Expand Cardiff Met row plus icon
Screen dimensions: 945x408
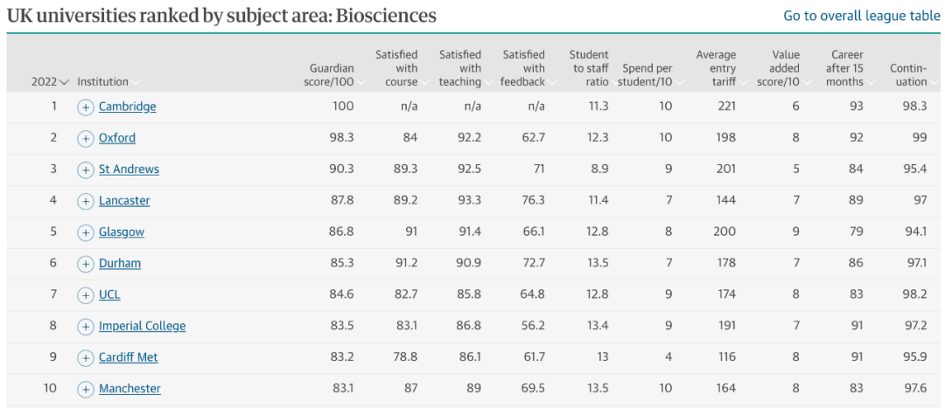click(x=86, y=357)
